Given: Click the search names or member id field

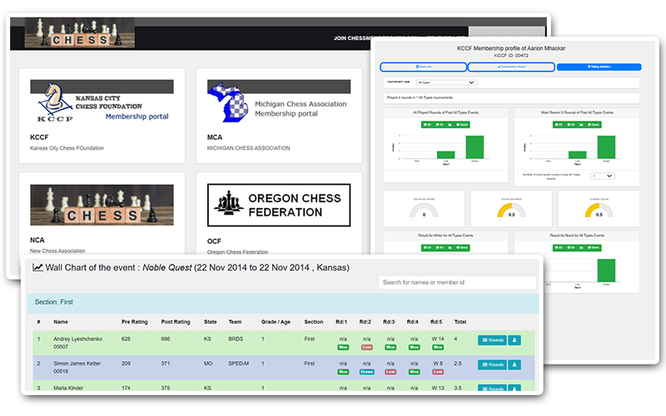Looking at the screenshot, I should [457, 283].
